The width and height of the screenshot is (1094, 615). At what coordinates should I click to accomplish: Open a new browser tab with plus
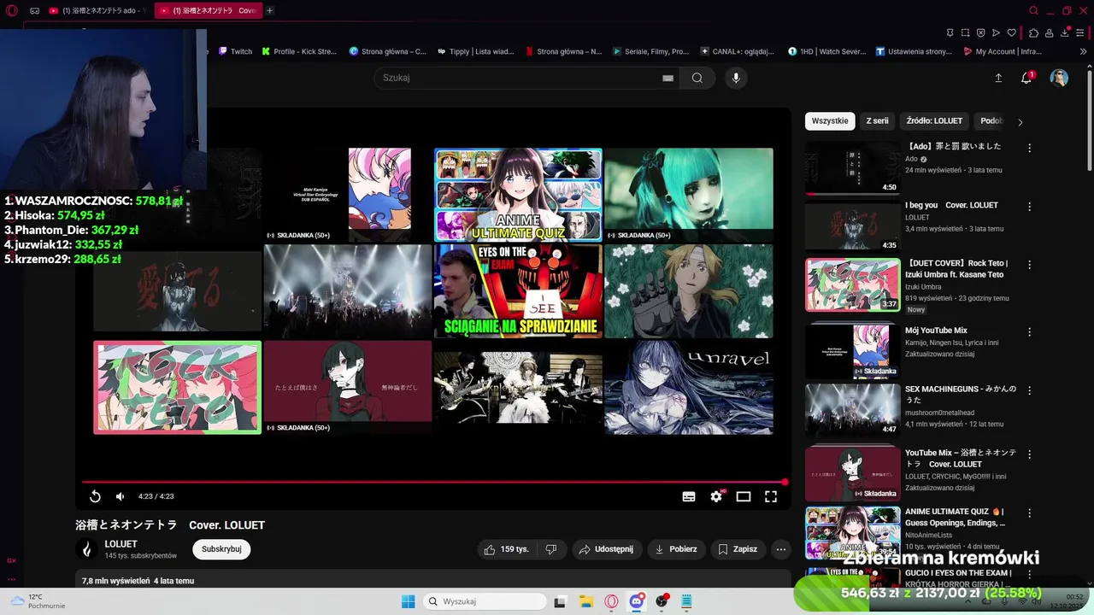269,10
